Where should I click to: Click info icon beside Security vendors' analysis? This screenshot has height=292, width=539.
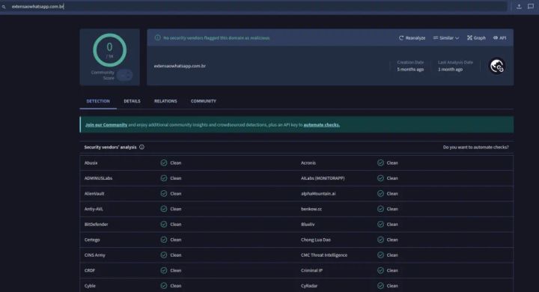(x=141, y=147)
